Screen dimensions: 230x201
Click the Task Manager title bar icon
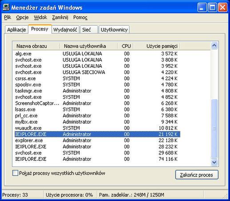point(6,8)
